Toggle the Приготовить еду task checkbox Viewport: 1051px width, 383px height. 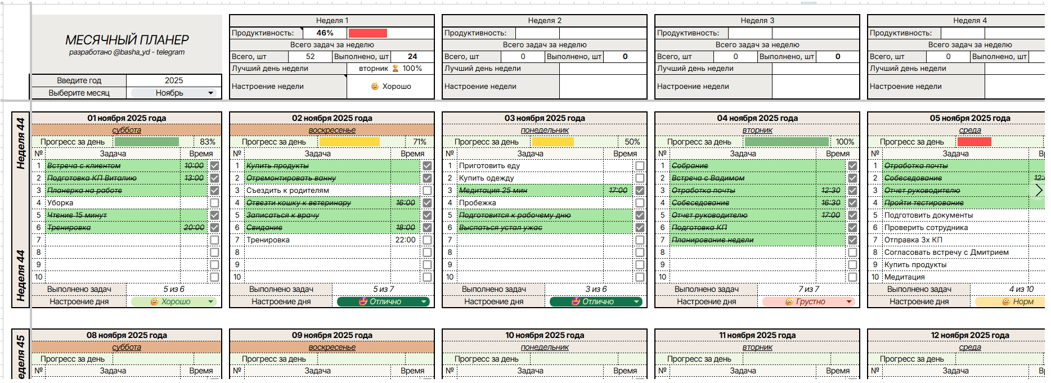point(640,166)
